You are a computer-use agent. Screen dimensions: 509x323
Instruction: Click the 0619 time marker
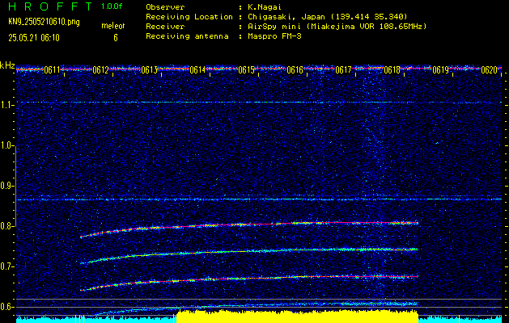coord(441,70)
